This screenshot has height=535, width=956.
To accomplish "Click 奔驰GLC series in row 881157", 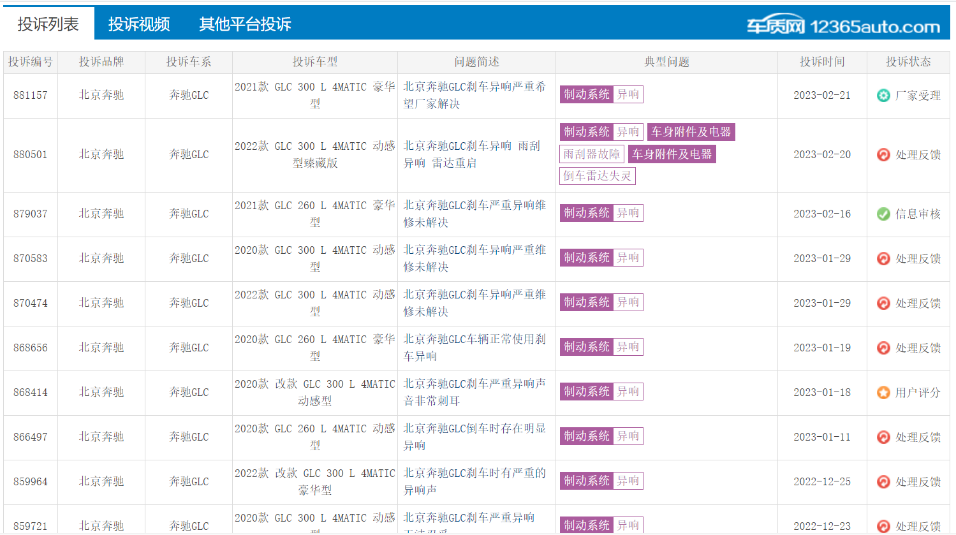I will tap(189, 95).
